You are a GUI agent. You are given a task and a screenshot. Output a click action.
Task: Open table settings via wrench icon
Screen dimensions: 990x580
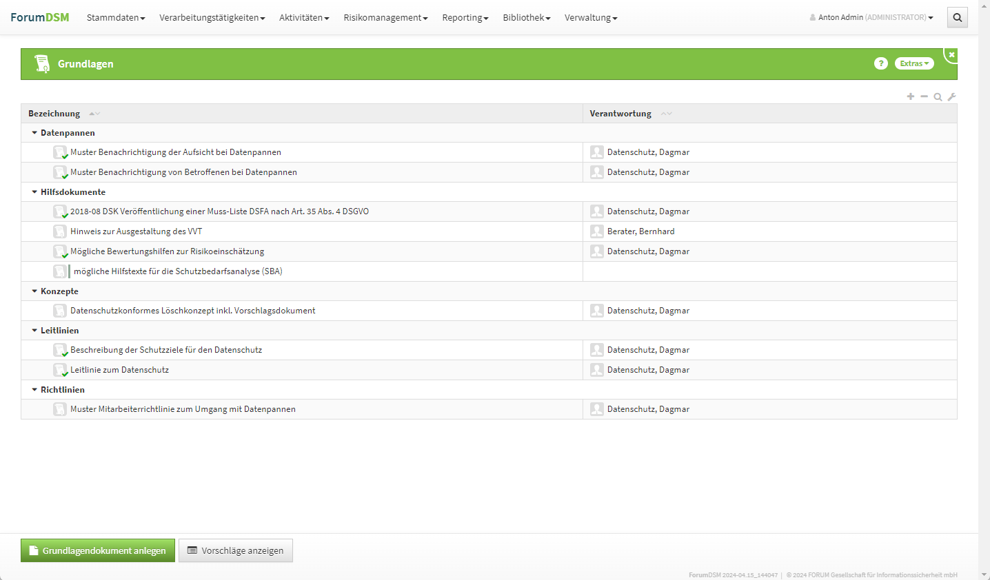952,97
